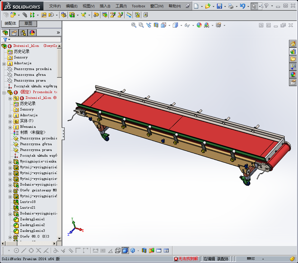The image size is (298, 263).
Task: Click the Print icon
Action: tap(231, 6)
